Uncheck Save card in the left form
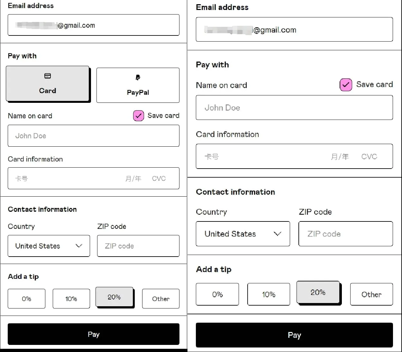 [139, 116]
